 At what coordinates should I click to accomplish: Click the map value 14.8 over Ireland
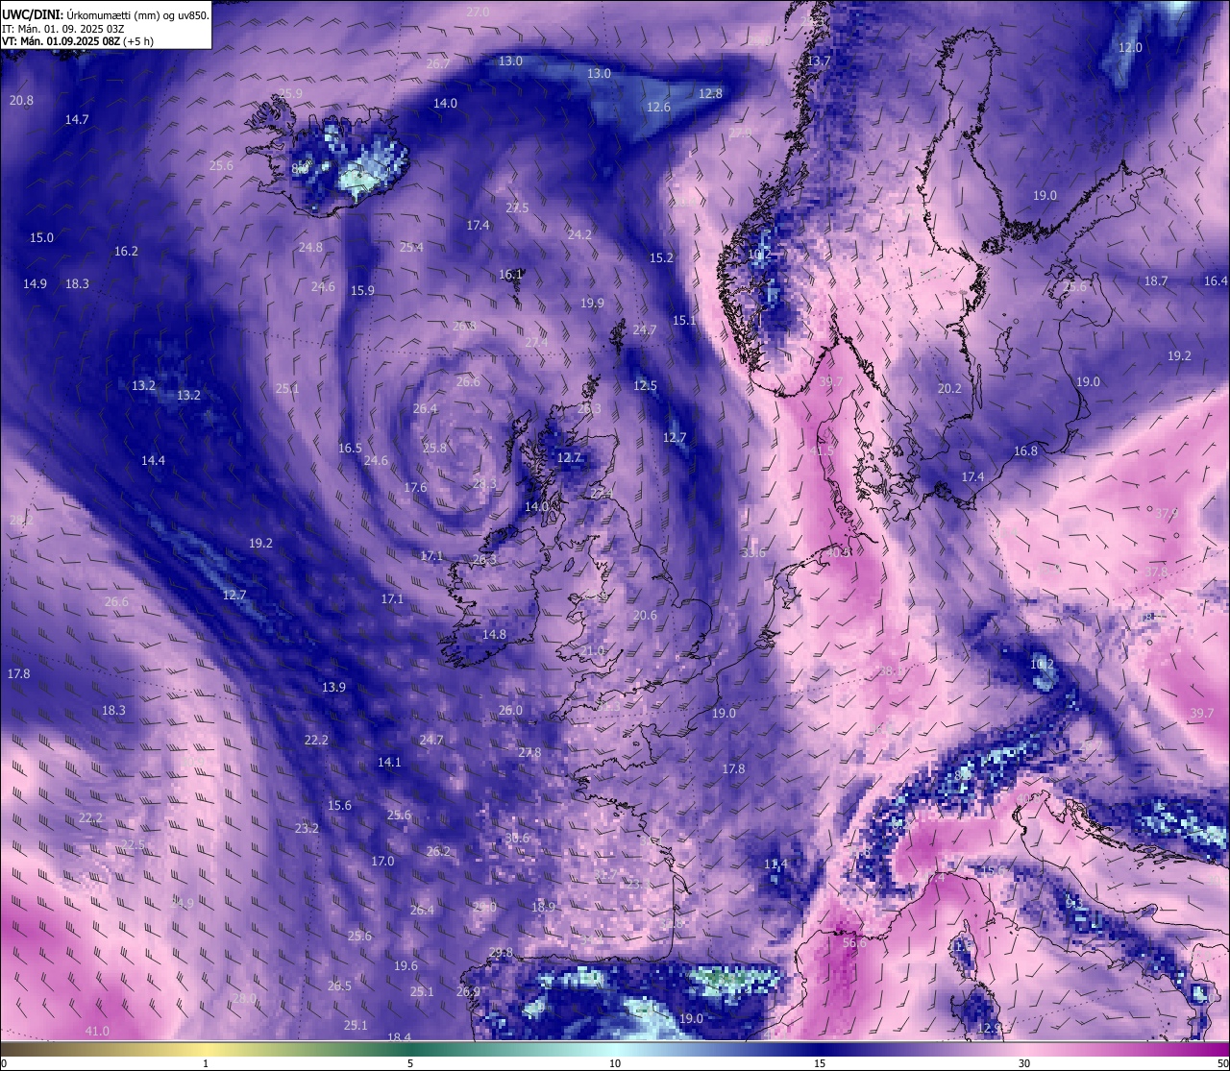(494, 634)
